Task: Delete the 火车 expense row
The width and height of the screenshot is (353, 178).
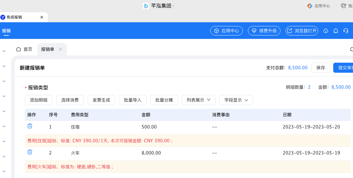Action: [30, 152]
